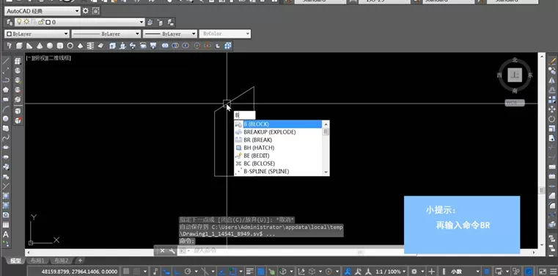Open the Layer Properties manager icon
This screenshot has height=276, width=558.
10,22
